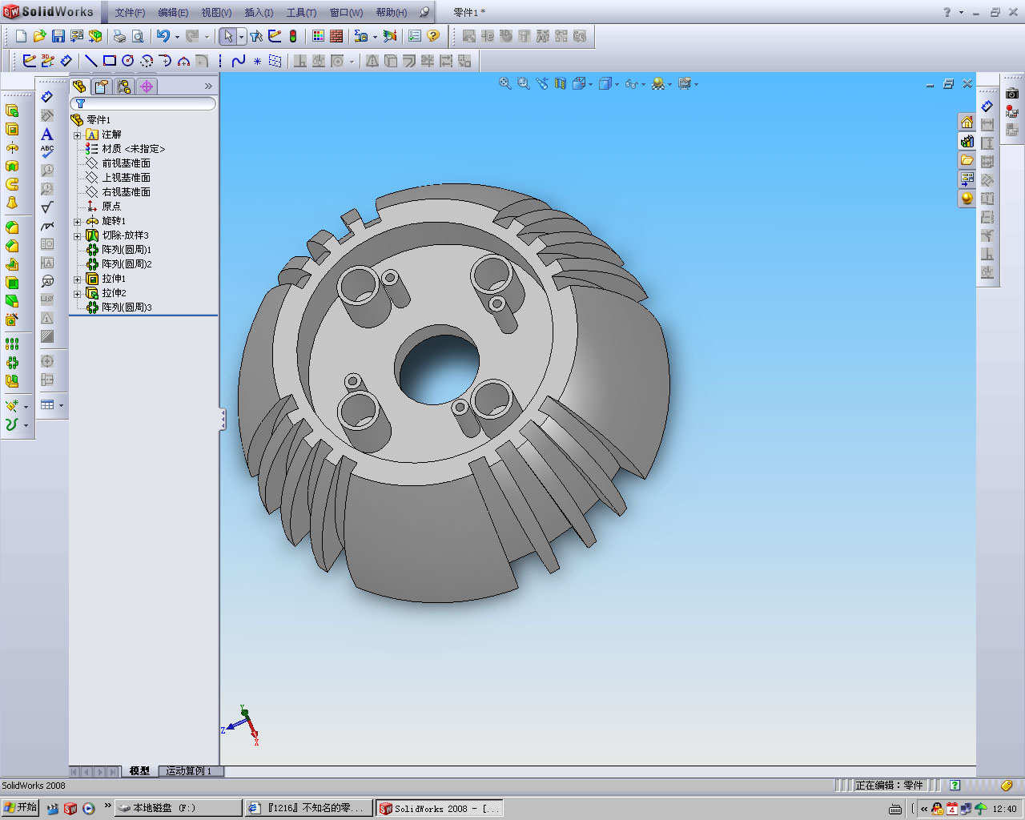Expand the 拉伸2 feature node

[x=78, y=293]
